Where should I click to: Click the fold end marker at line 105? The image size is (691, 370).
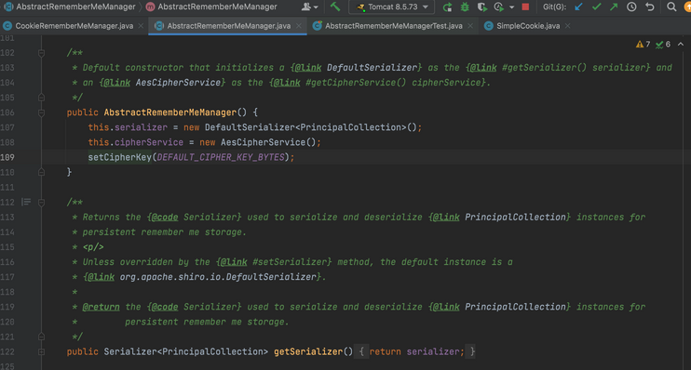tap(41, 98)
